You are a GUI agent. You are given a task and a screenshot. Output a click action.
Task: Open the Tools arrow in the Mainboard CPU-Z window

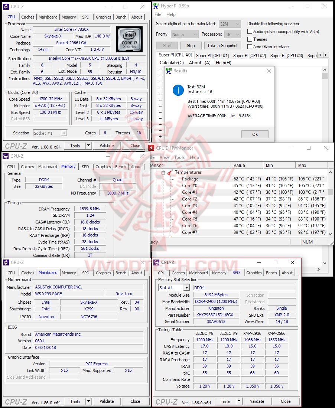[x=88, y=401]
